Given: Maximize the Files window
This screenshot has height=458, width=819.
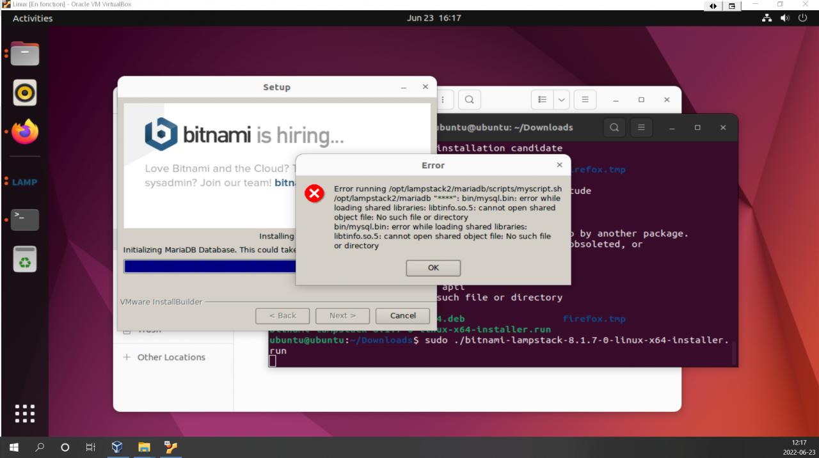Looking at the screenshot, I should [641, 100].
